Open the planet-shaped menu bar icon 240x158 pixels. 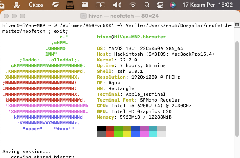(x=55, y=5)
